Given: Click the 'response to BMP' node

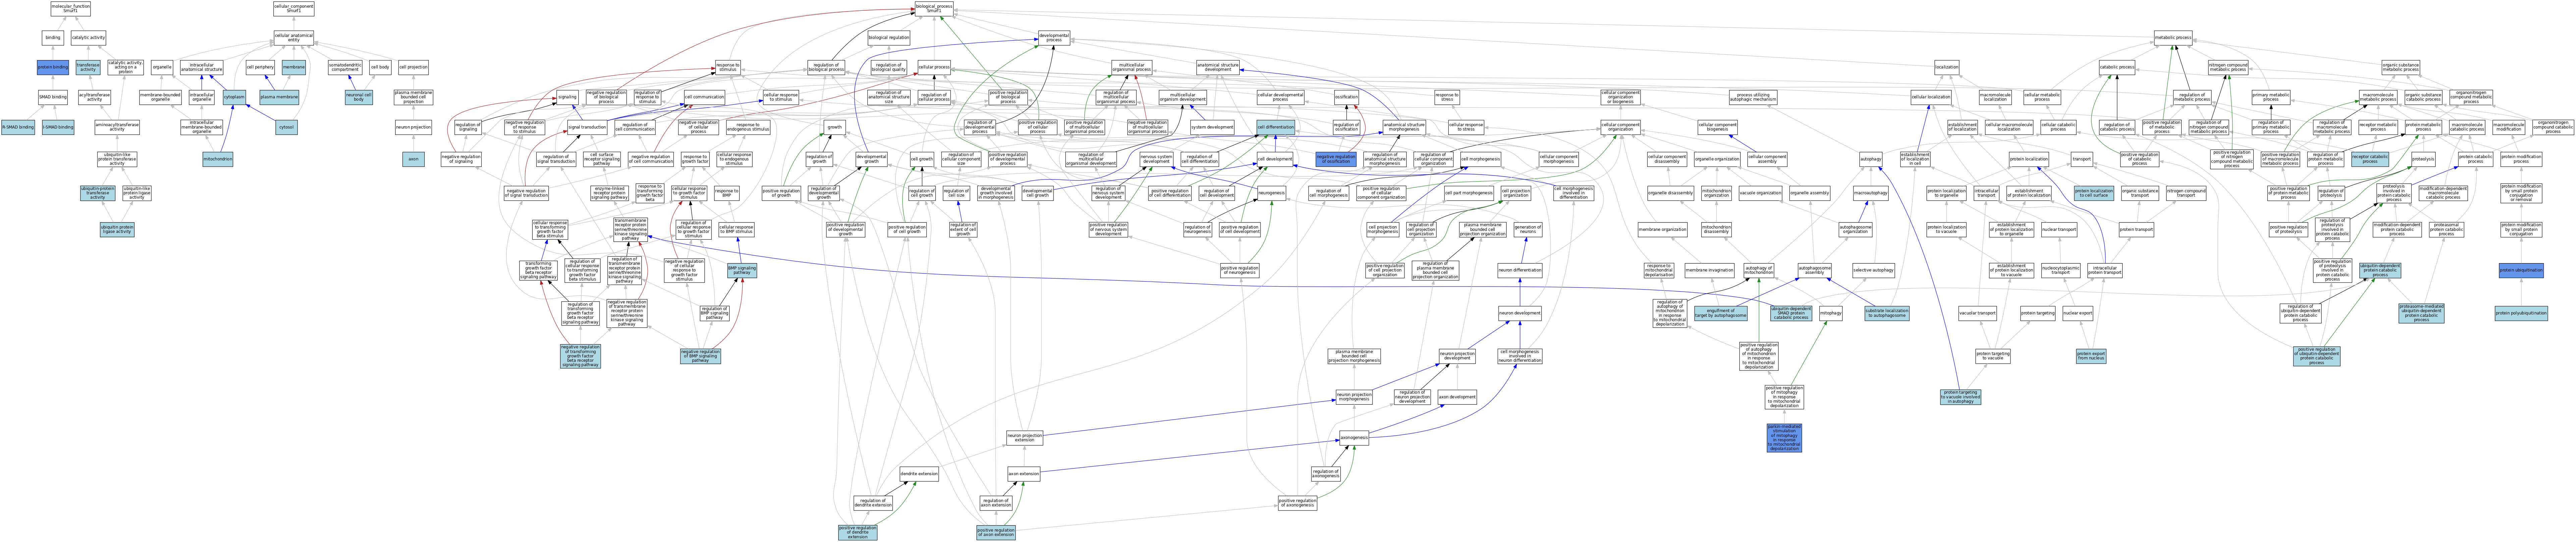Looking at the screenshot, I should pos(727,193).
